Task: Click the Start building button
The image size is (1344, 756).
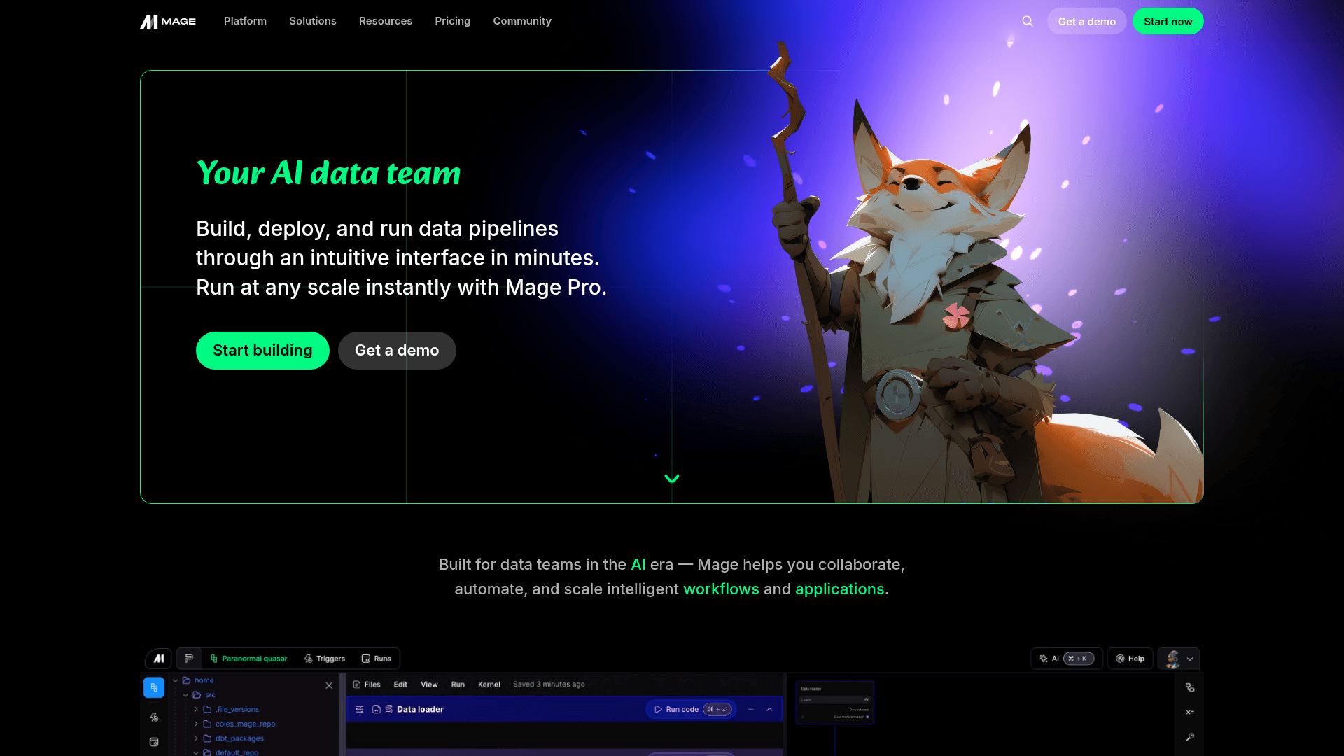Action: coord(262,350)
